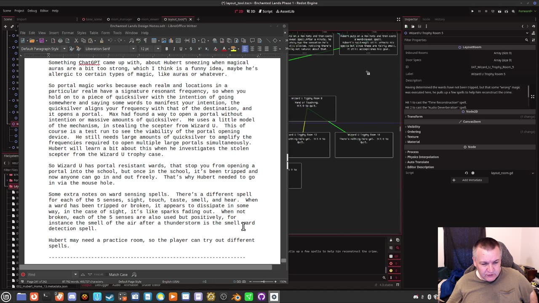Click the Save icon in LibreOffice Writer
The image size is (539, 303).
pyautogui.click(x=42, y=40)
